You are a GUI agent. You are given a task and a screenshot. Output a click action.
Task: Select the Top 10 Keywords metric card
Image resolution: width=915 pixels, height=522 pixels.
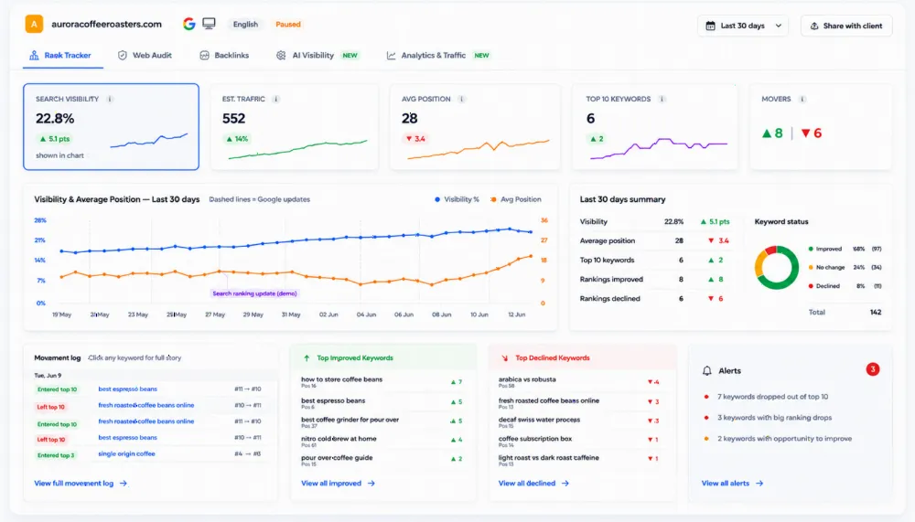[x=655, y=126]
